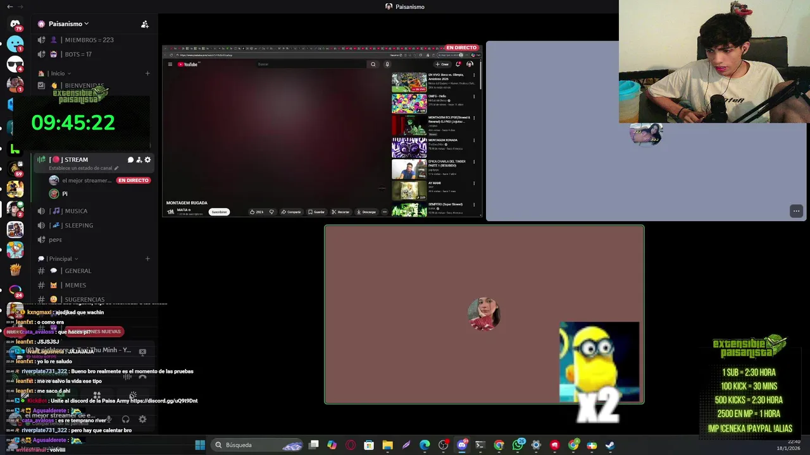Open three-dot options on gray stream tile

(796, 211)
